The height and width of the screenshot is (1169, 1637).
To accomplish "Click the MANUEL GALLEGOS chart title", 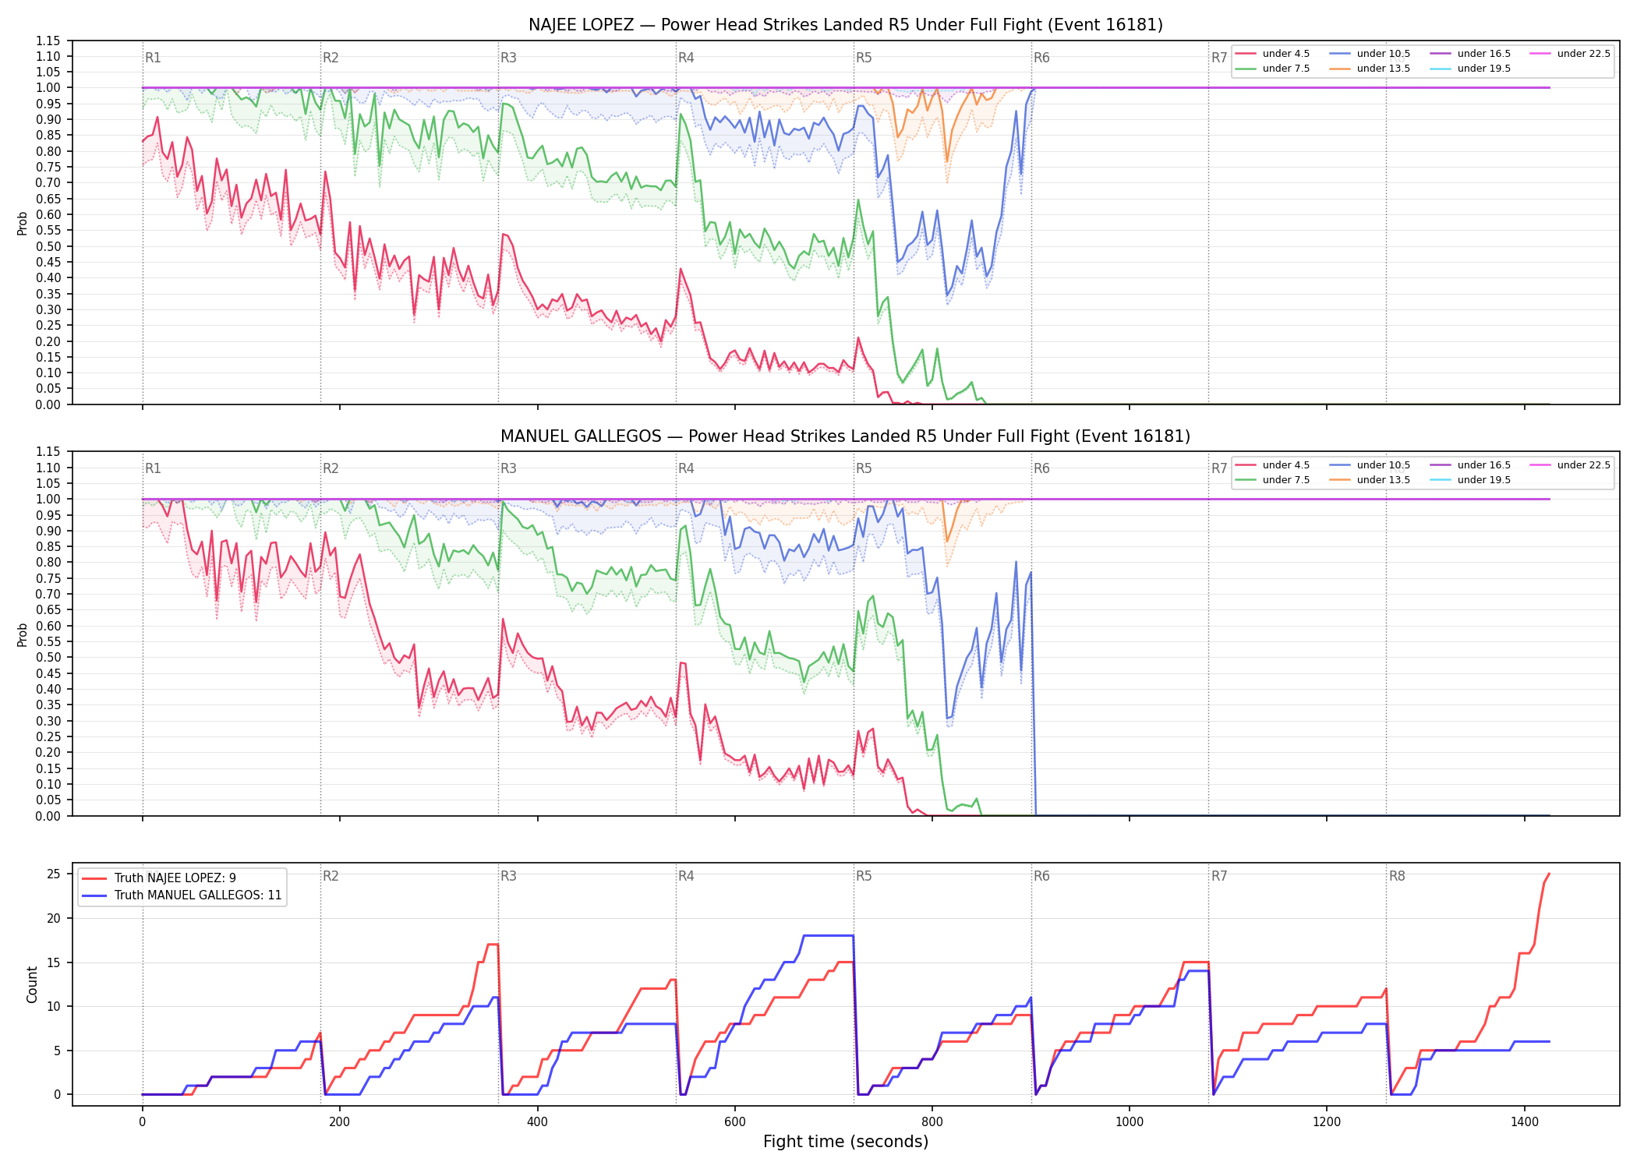I will 846,436.
